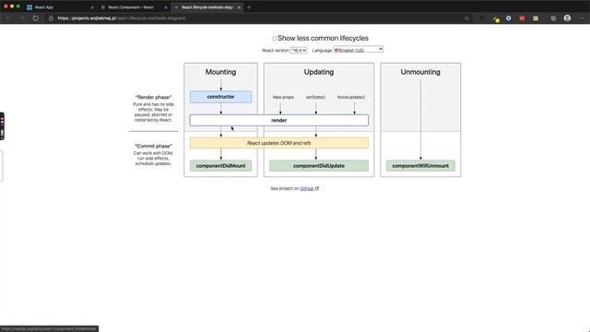Close the React.Component – React tab
The height and width of the screenshot is (332, 590).
[166, 7]
